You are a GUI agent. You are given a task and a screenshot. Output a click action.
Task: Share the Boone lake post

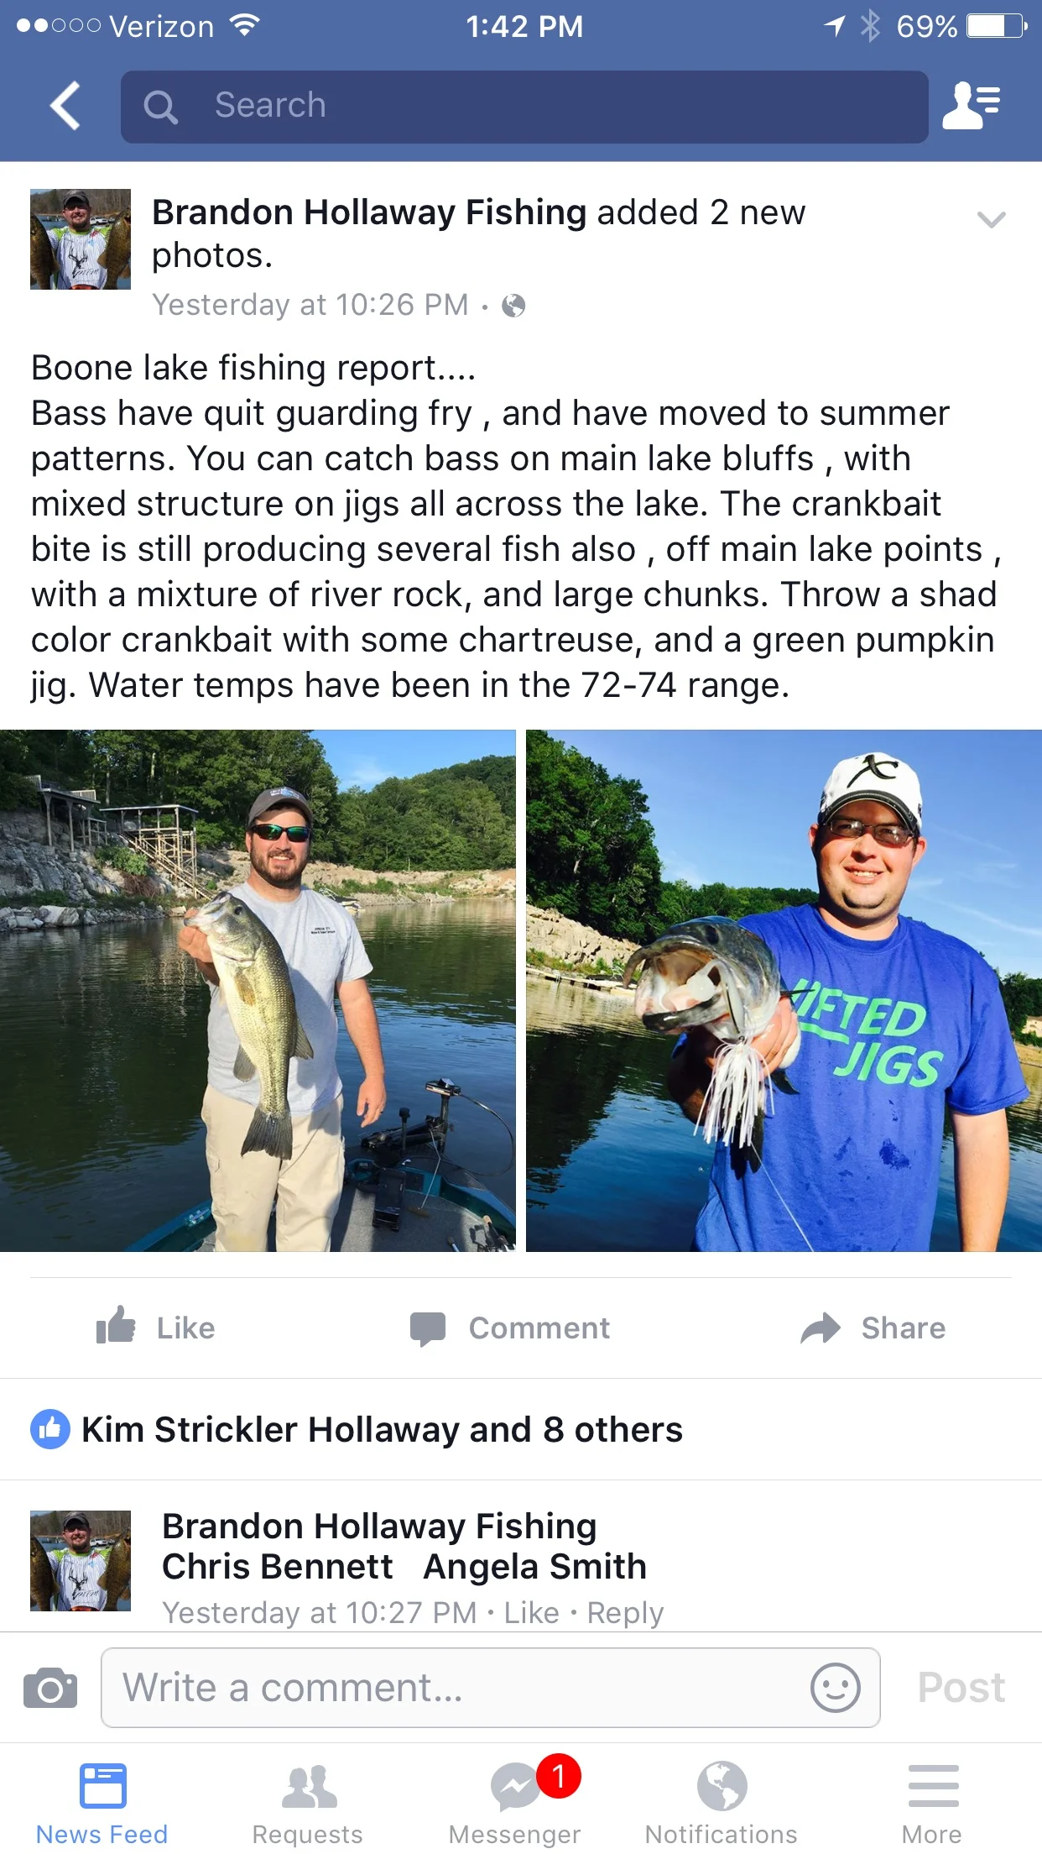point(873,1328)
